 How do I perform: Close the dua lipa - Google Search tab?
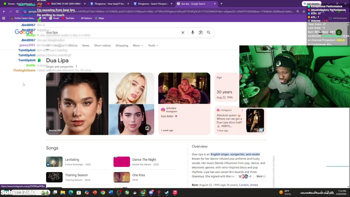(215, 4)
